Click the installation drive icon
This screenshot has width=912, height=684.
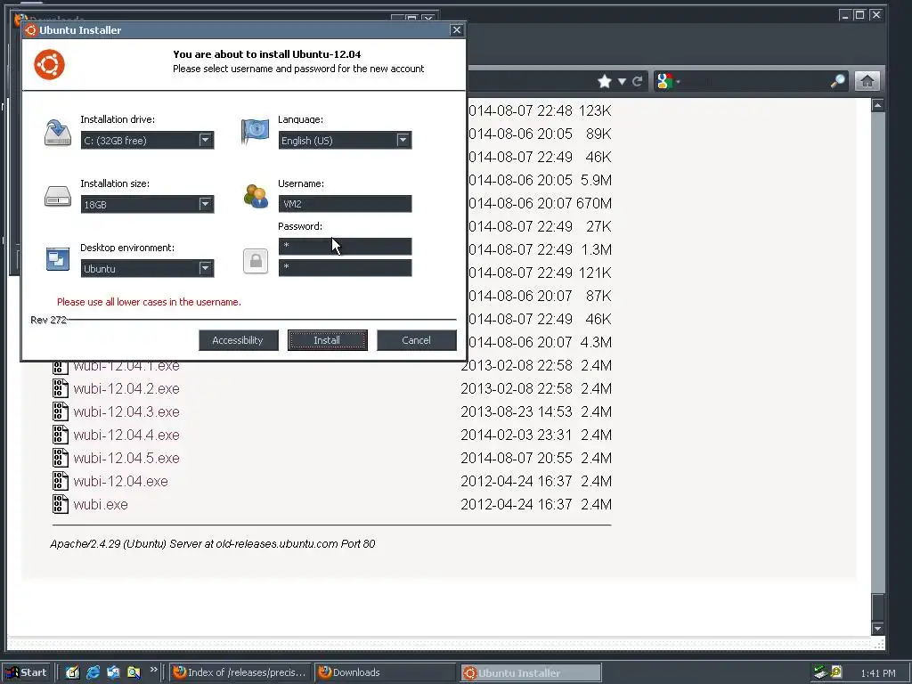[58, 133]
